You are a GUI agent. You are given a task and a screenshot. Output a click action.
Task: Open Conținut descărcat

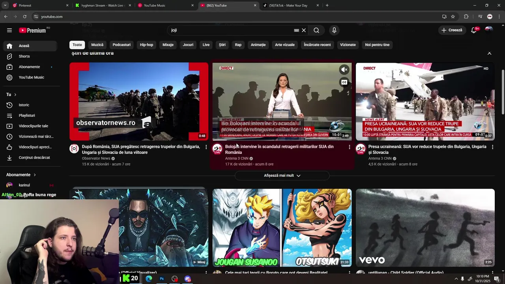click(x=30, y=158)
